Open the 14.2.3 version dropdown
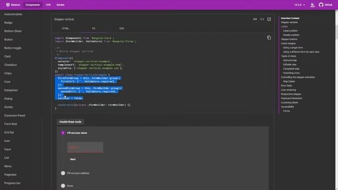 pos(299,5)
